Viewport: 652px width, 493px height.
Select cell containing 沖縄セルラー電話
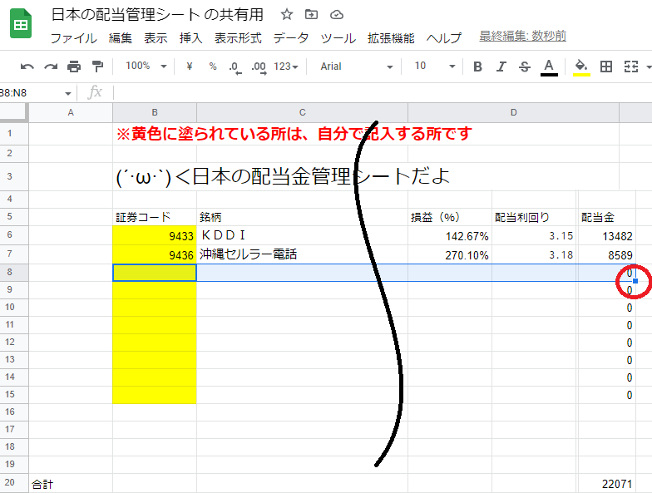(x=302, y=255)
